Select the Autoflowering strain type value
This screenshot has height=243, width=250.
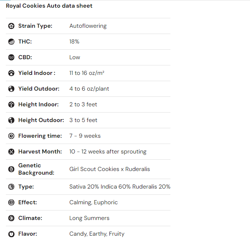[x=88, y=26]
